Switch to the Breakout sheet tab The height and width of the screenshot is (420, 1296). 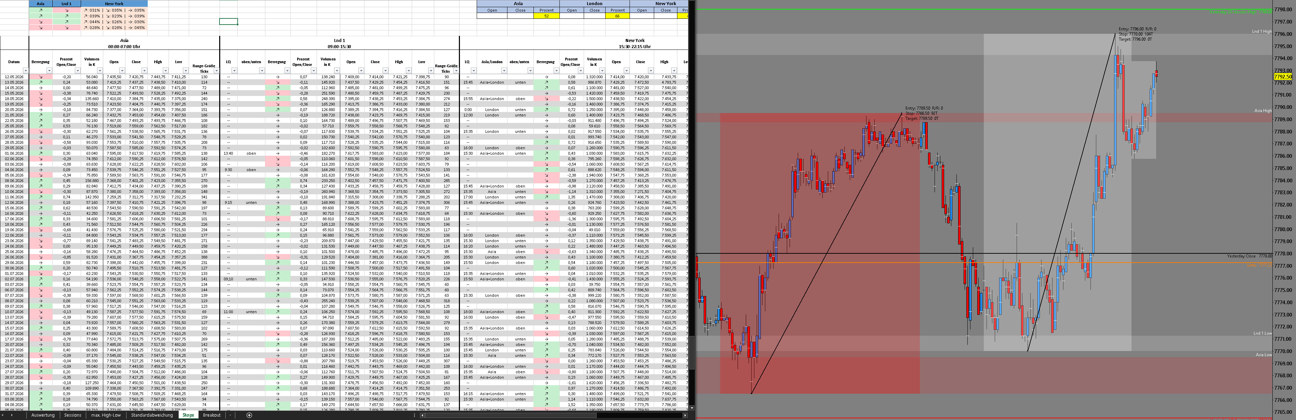(x=212, y=416)
